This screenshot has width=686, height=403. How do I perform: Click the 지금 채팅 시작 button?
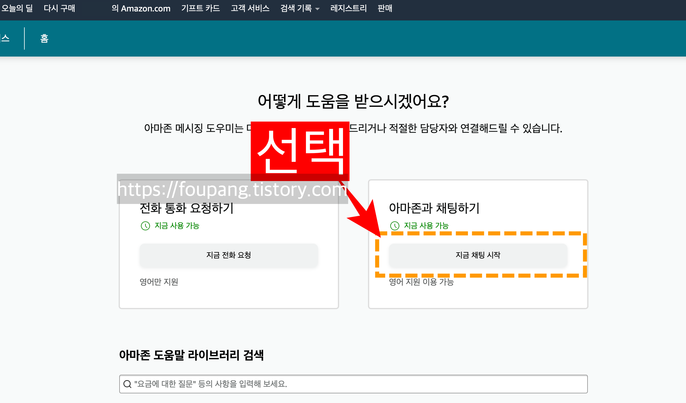click(x=478, y=255)
